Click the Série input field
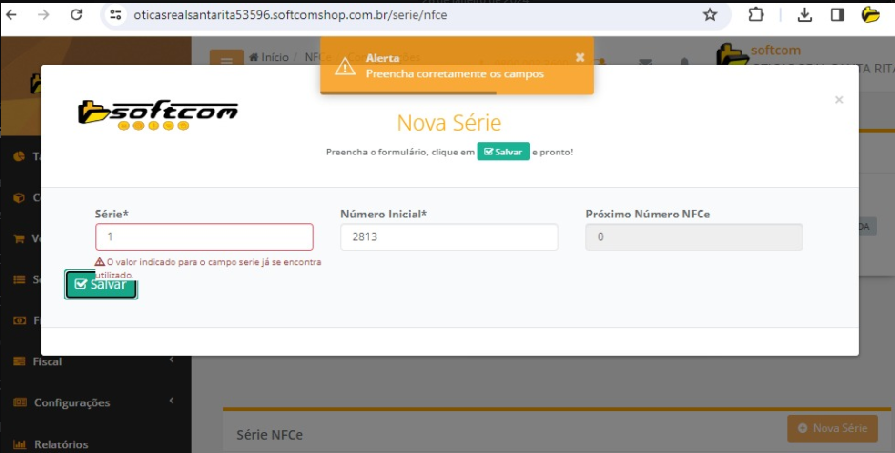 [204, 237]
